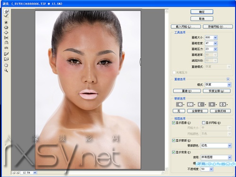Click the 光笔压力 (Stylus Pressure) checkbox
Screen dimensions: 236x177
tap(174, 72)
